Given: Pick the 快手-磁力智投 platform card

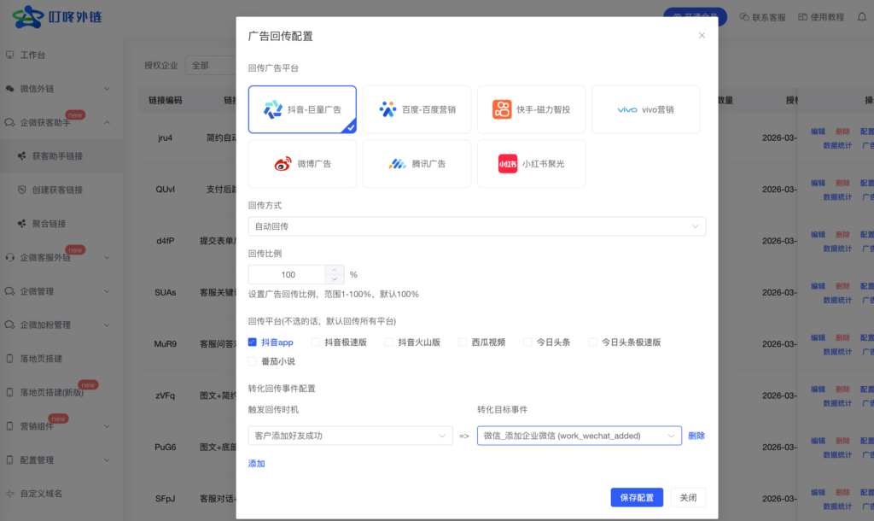Looking at the screenshot, I should [x=531, y=109].
